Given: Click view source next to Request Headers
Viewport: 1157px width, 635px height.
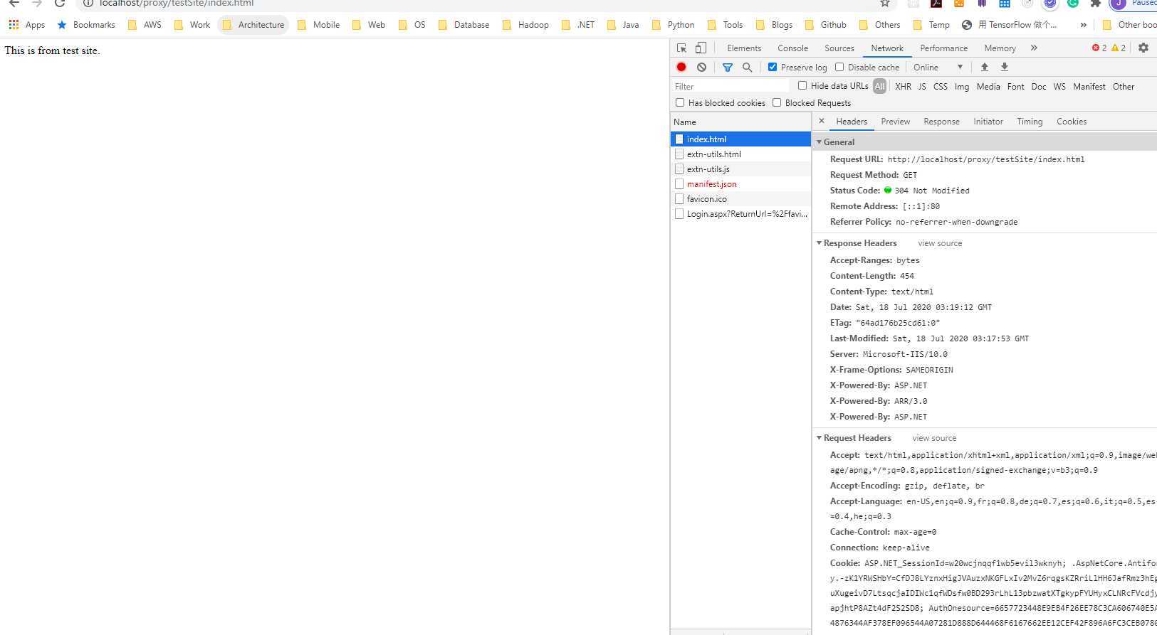Looking at the screenshot, I should [934, 438].
